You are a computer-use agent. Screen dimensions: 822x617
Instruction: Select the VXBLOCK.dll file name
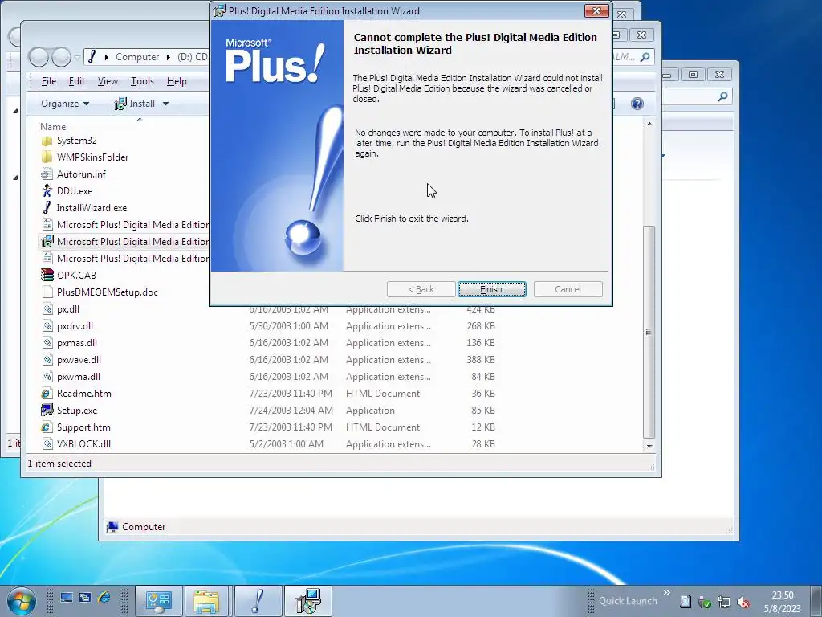click(83, 443)
